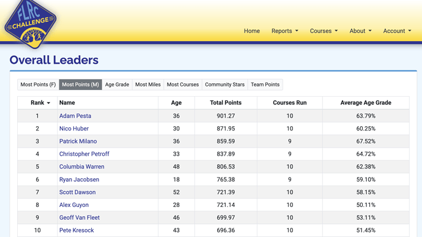
Task: Go to the Home page
Action: click(251, 31)
